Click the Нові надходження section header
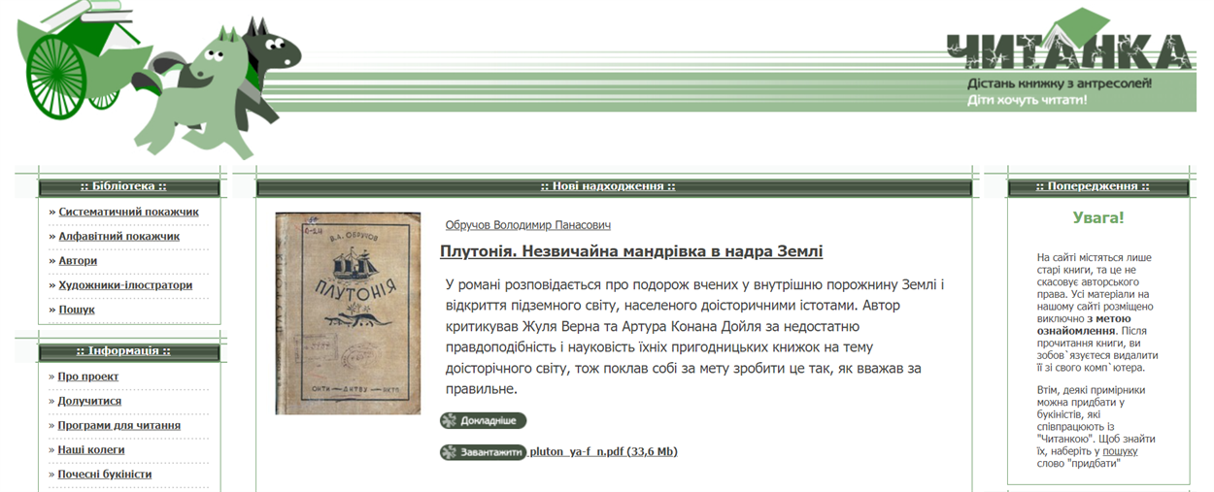The height and width of the screenshot is (492, 1214). (607, 186)
